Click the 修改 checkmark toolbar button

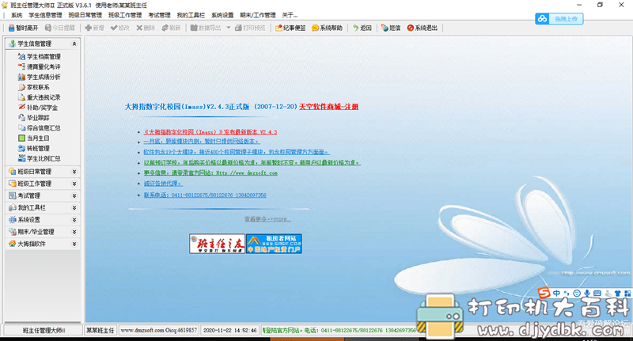click(120, 28)
